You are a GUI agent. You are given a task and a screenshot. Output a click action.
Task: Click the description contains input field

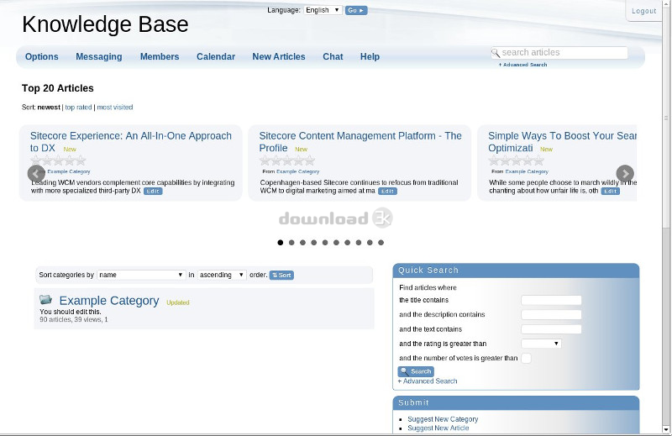pos(551,315)
